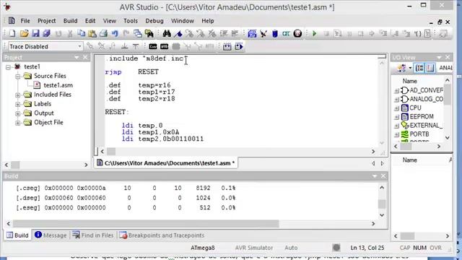Open the Edit menu

click(90, 21)
